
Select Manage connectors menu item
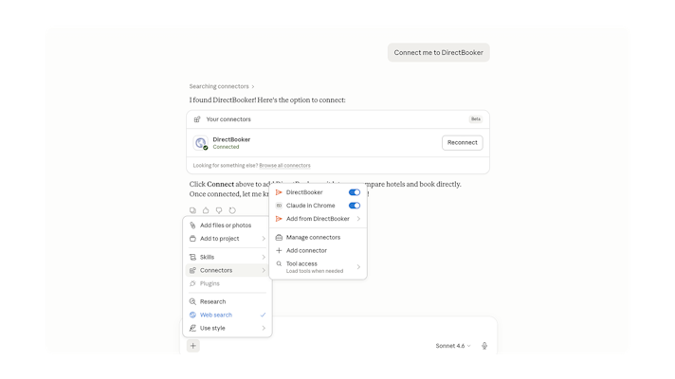click(x=319, y=238)
